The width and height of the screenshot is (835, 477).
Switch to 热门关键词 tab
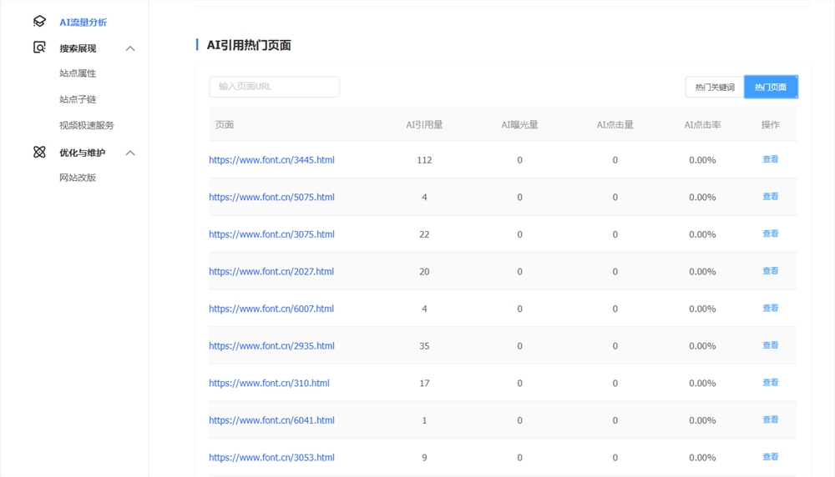(715, 88)
